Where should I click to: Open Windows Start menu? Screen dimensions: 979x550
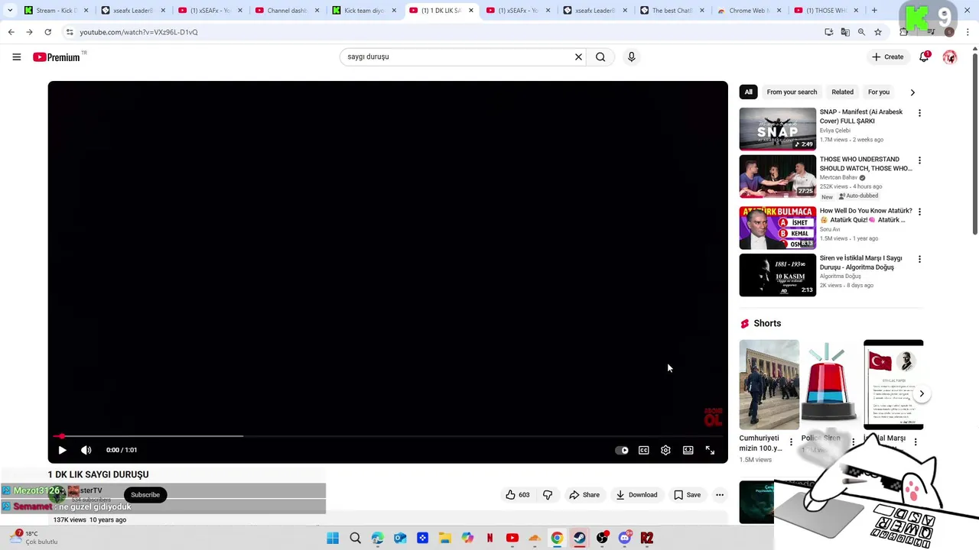click(333, 538)
